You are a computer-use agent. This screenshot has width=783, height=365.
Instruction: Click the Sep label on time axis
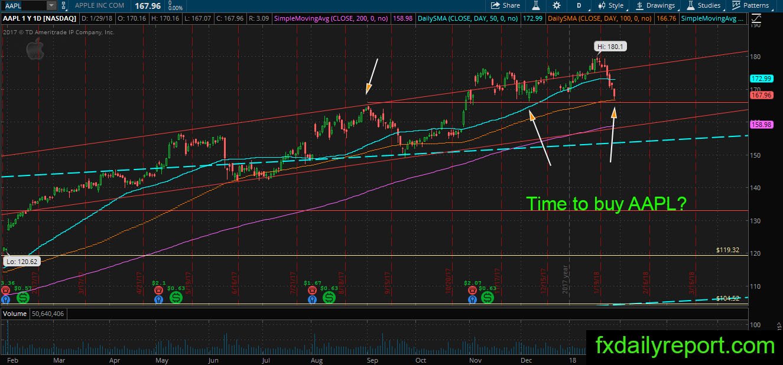[372, 359]
